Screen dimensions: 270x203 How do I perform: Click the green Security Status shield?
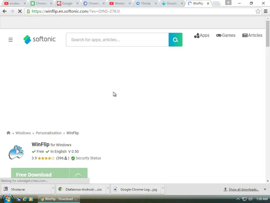pyautogui.click(x=73, y=158)
